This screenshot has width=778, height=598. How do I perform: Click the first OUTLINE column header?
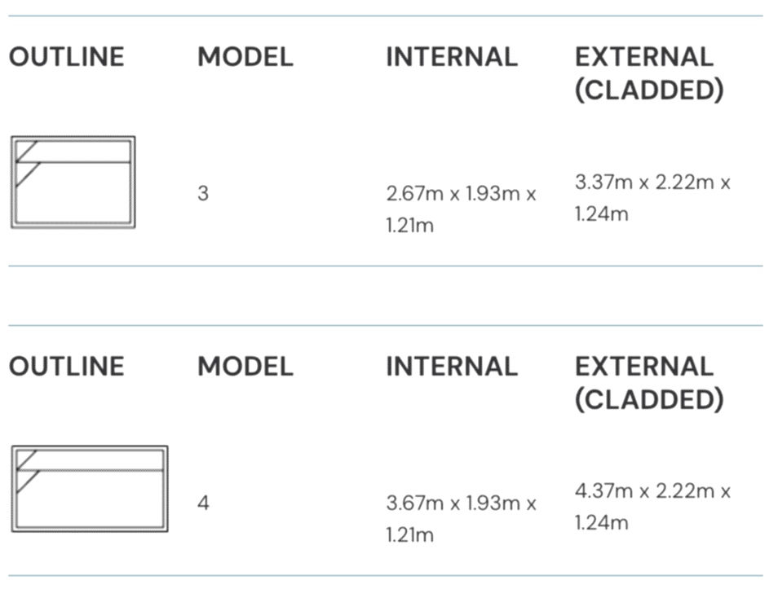click(x=66, y=57)
